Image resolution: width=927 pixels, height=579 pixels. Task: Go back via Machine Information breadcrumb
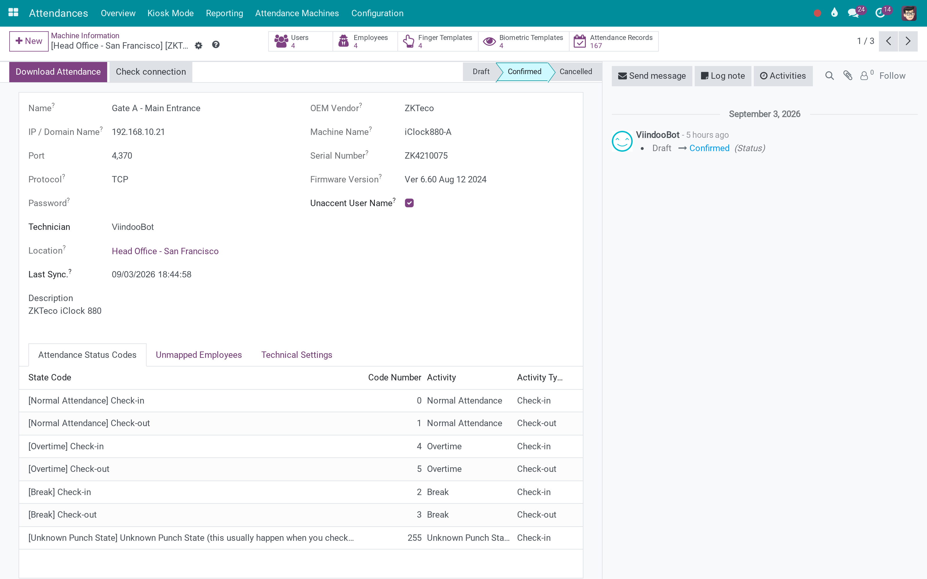85,36
